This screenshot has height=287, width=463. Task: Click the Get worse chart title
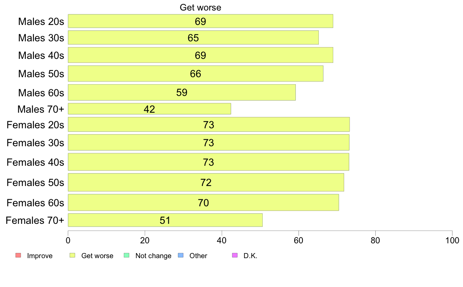coord(200,7)
